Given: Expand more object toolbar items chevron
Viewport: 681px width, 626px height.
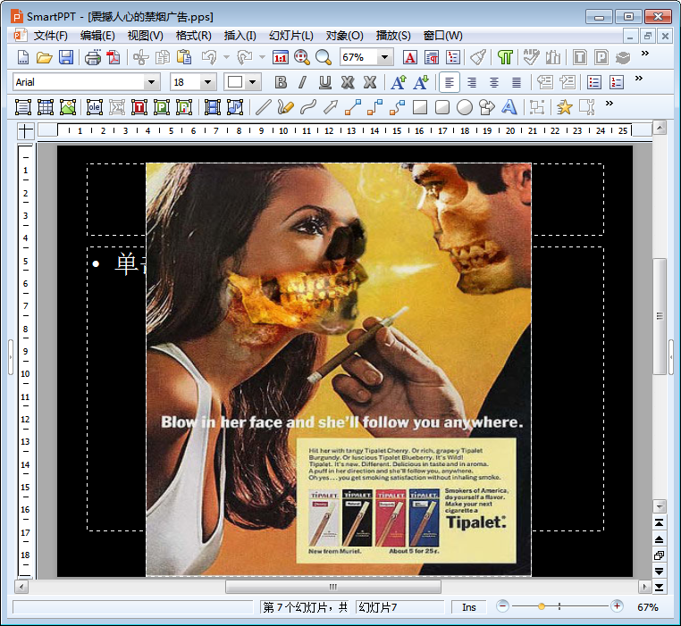Looking at the screenshot, I should pyautogui.click(x=610, y=104).
